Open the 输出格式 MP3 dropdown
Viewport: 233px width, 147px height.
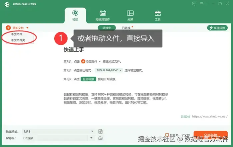tap(59, 131)
